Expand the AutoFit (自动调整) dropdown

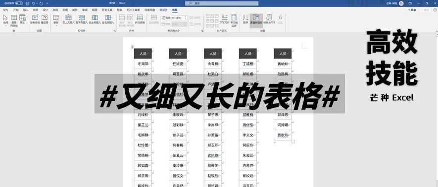tap(154, 25)
